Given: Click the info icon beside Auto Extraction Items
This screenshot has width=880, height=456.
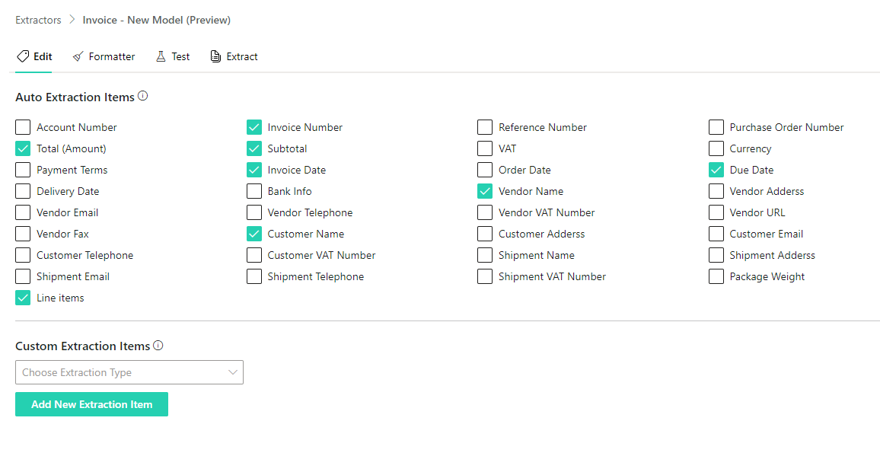Looking at the screenshot, I should [x=143, y=97].
